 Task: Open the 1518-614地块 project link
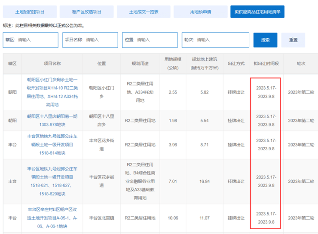click(52, 145)
